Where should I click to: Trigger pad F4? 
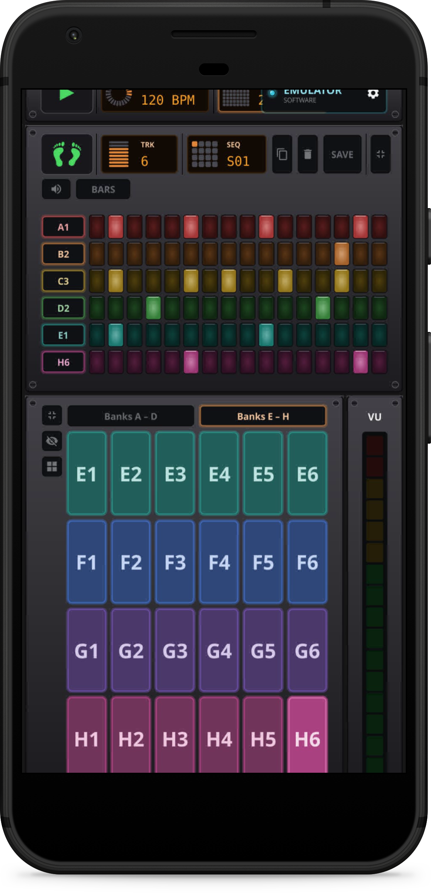click(219, 562)
